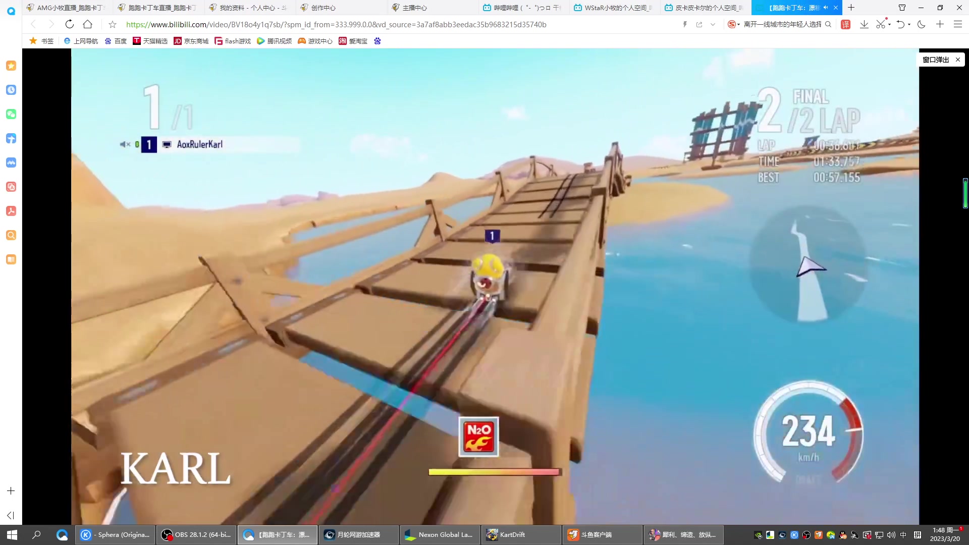The image size is (969, 545).
Task: Switch to the 主播中心 tab
Action: click(x=414, y=8)
